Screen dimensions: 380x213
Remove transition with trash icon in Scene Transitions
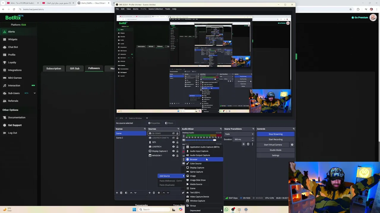pos(248,144)
